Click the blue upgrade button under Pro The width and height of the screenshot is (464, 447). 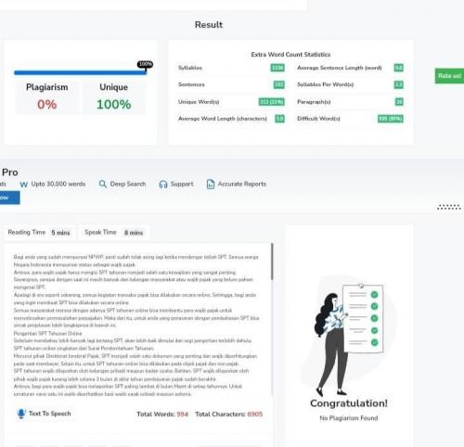[x=9, y=198]
